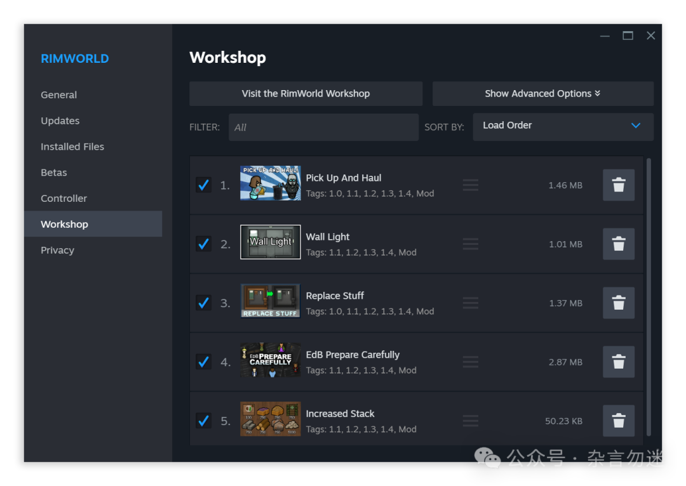Delete the Increased Stack mod

(x=618, y=421)
